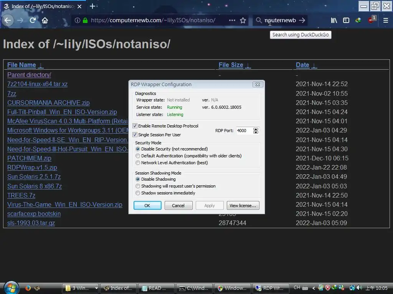Open the network tray icon
Screen dimensions: 393x294
tap(352, 288)
